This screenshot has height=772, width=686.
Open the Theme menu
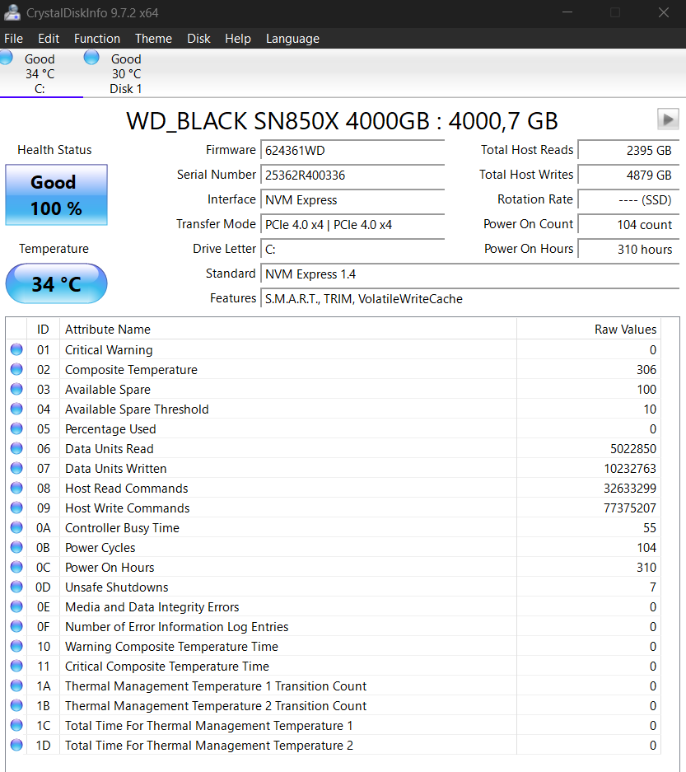[153, 39]
